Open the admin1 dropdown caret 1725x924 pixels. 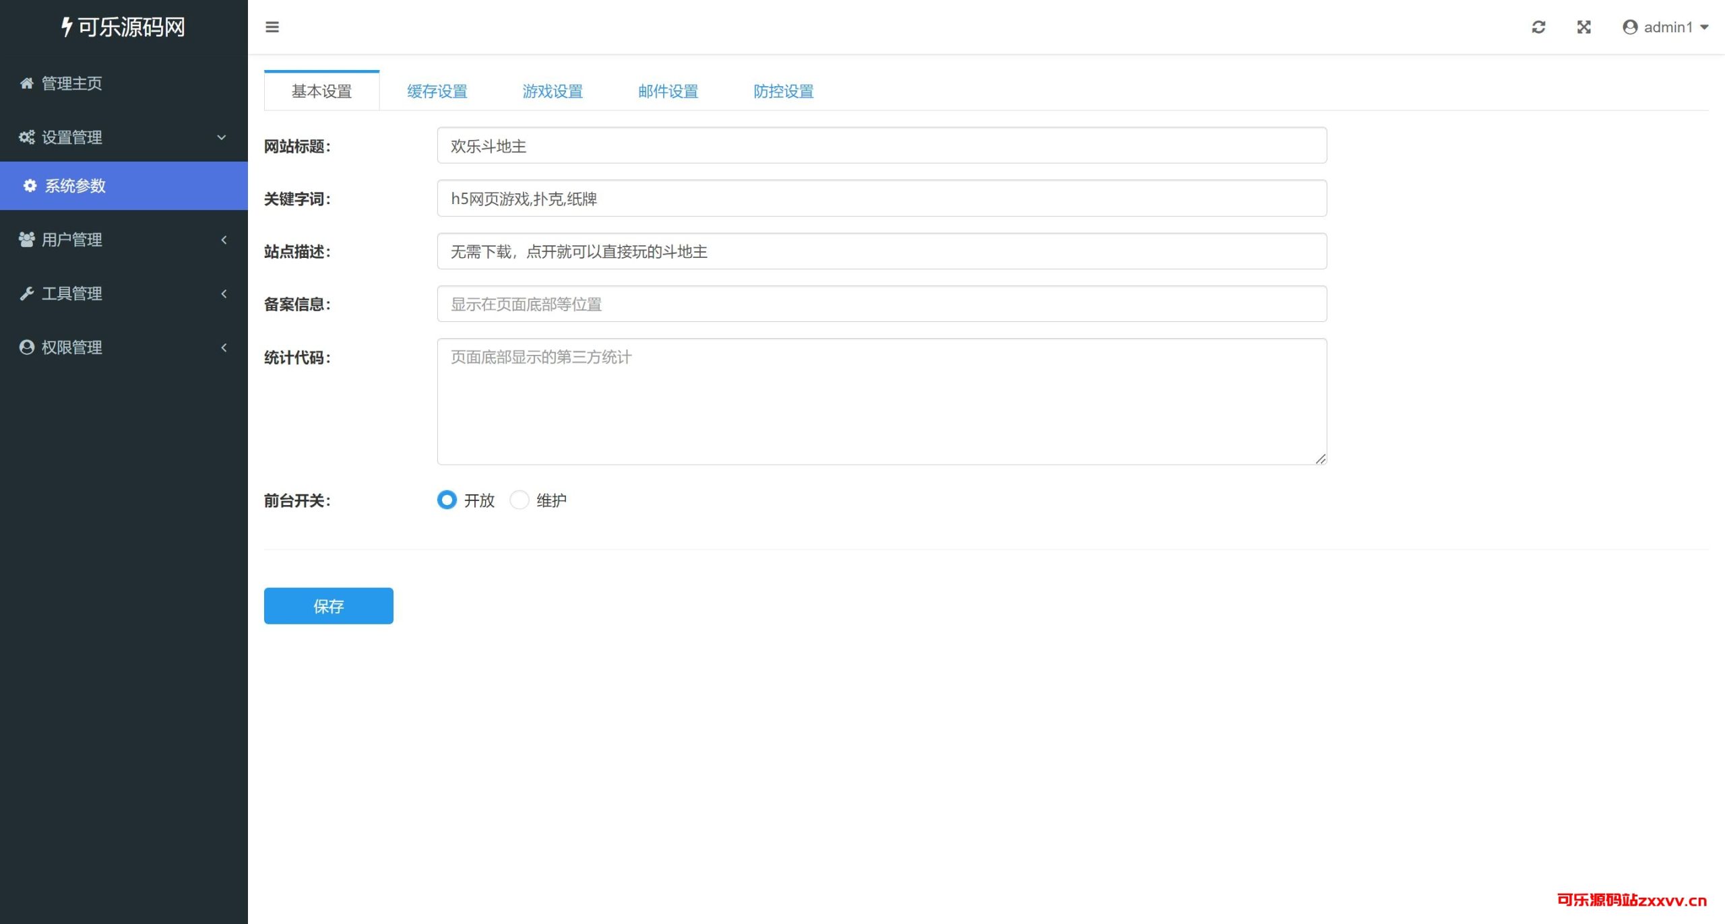1704,28
